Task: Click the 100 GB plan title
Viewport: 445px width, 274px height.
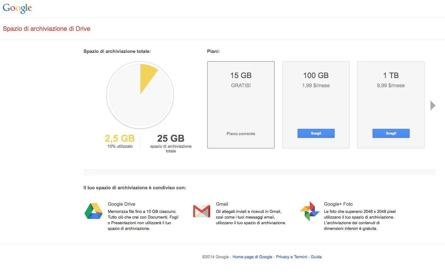Action: (x=316, y=76)
